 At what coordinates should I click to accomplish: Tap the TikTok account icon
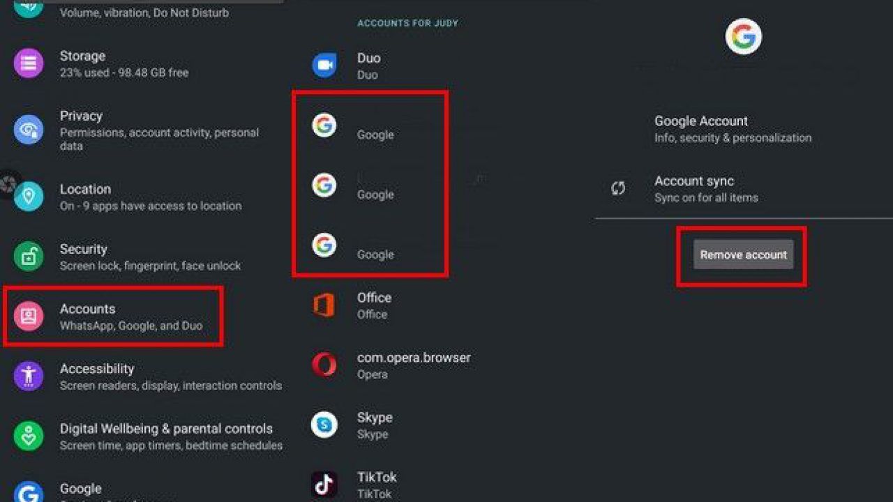(x=324, y=485)
